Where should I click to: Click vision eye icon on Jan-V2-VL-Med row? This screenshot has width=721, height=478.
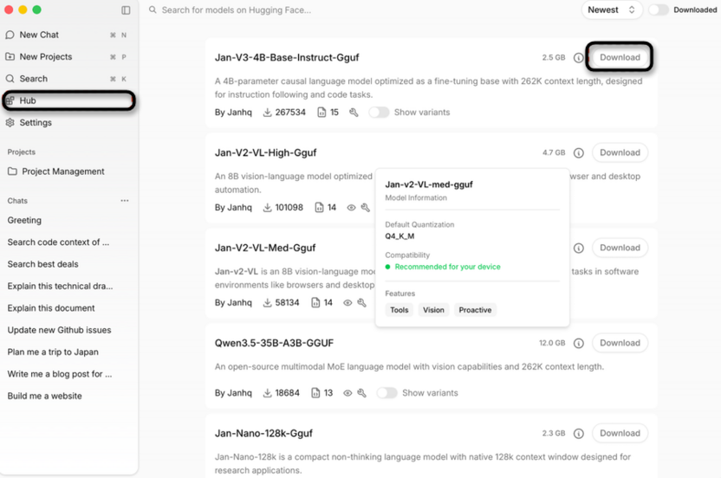(x=348, y=302)
